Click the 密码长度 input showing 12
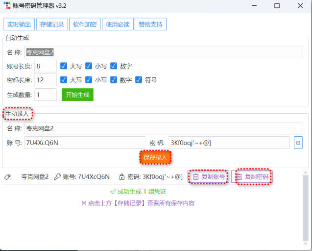Image resolution: width=312 pixels, height=251 pixels. (x=46, y=80)
